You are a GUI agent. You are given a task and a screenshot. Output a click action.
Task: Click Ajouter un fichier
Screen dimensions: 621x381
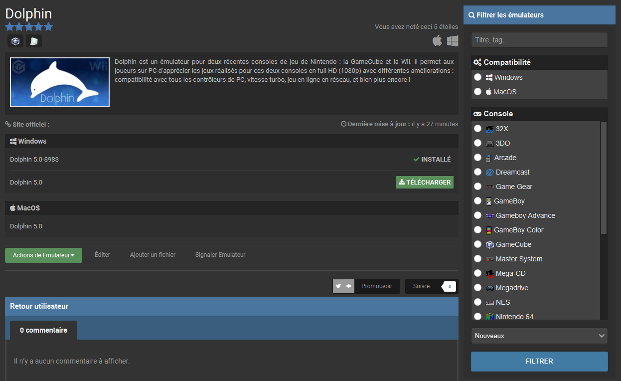point(153,254)
